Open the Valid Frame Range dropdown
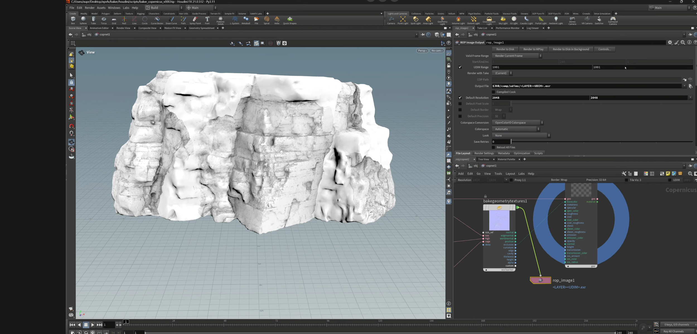697x334 pixels. coord(518,56)
